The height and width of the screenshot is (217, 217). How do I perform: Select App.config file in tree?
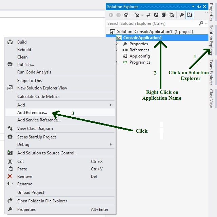coord(140,56)
